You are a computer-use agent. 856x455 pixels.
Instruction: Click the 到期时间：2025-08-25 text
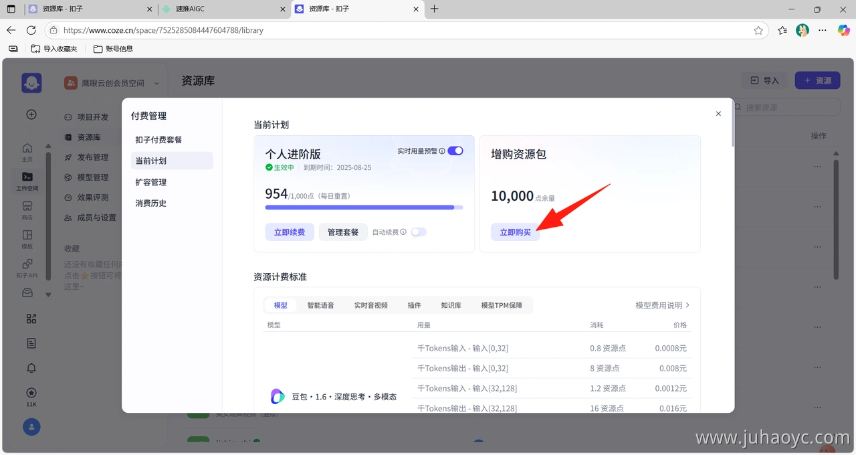[337, 167]
